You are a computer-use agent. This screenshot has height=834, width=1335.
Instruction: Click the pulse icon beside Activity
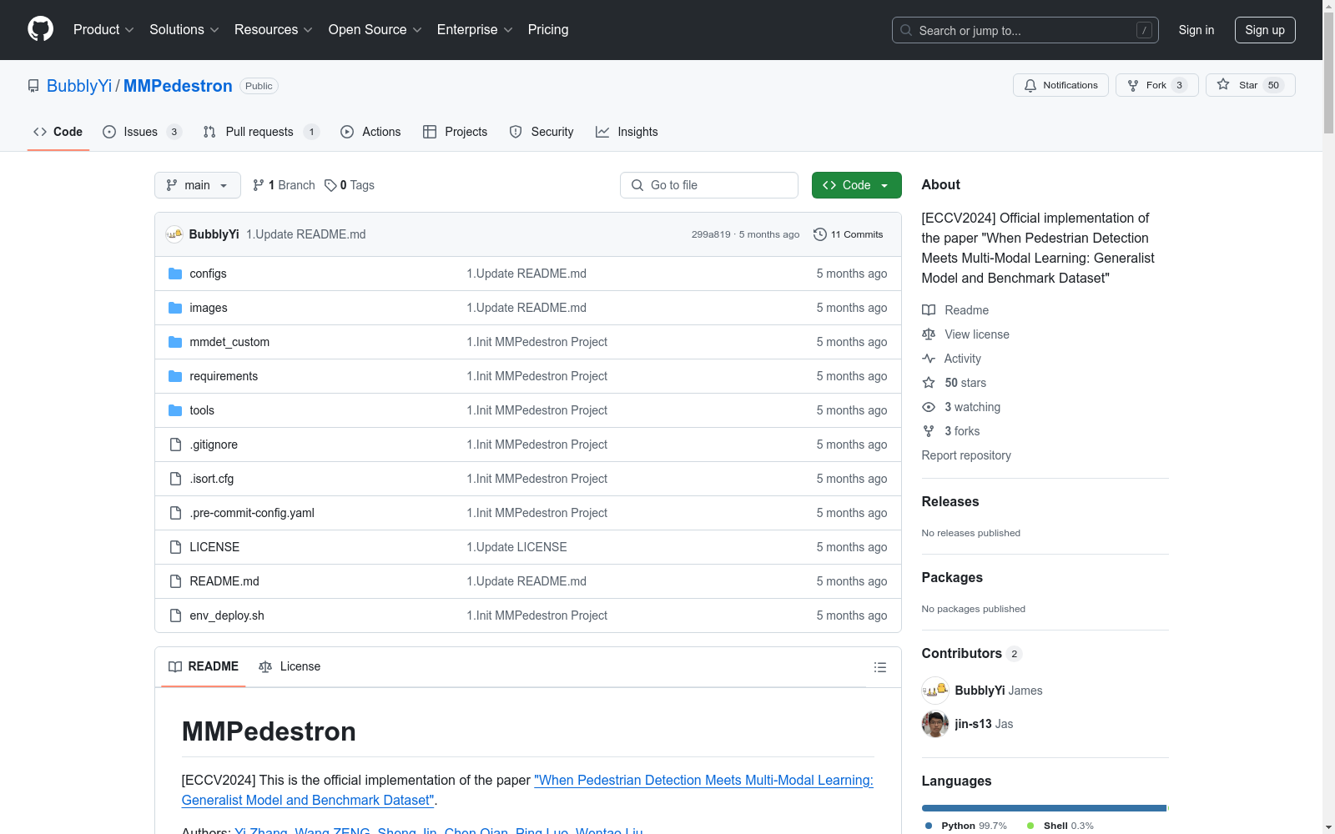click(x=929, y=359)
